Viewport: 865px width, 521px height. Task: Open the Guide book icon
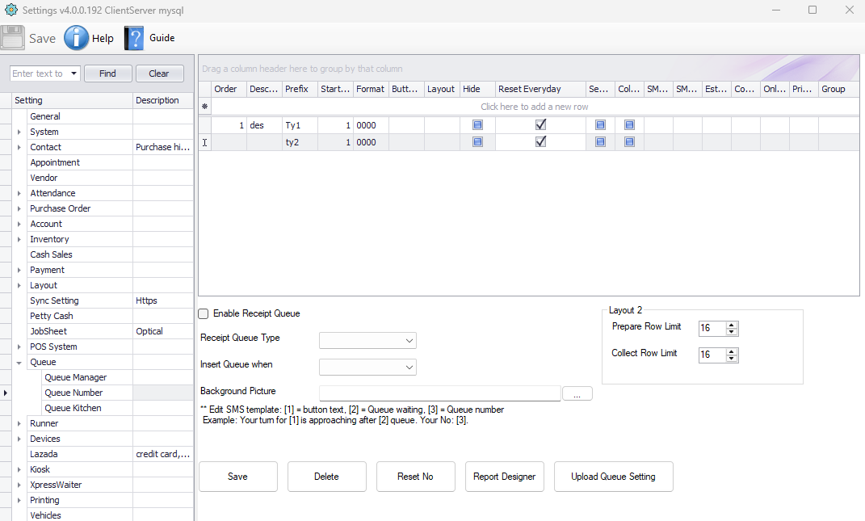[x=134, y=38]
